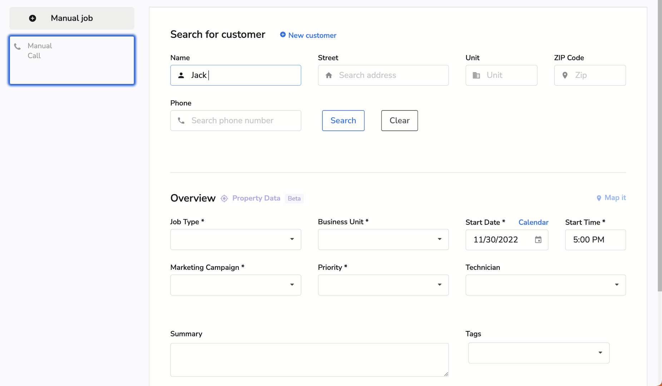Click the plus icon next to New customer
Image resolution: width=662 pixels, height=386 pixels.
coord(283,35)
